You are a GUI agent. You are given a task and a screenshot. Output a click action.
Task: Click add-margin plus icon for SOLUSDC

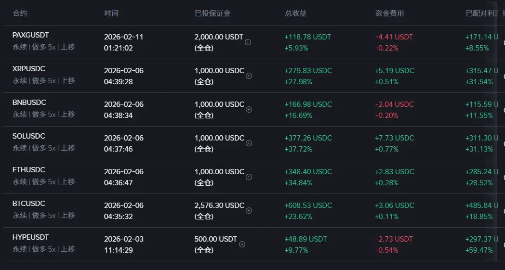pyautogui.click(x=249, y=143)
